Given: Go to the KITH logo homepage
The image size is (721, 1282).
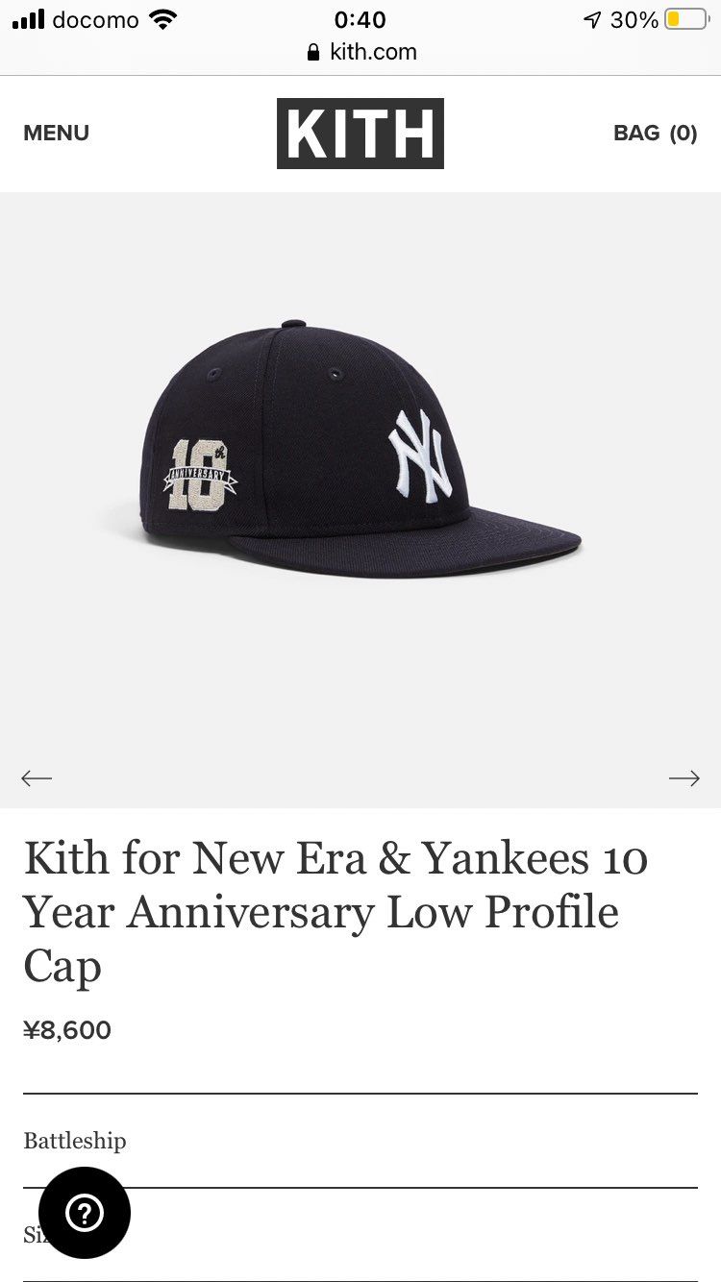Looking at the screenshot, I should tap(360, 134).
